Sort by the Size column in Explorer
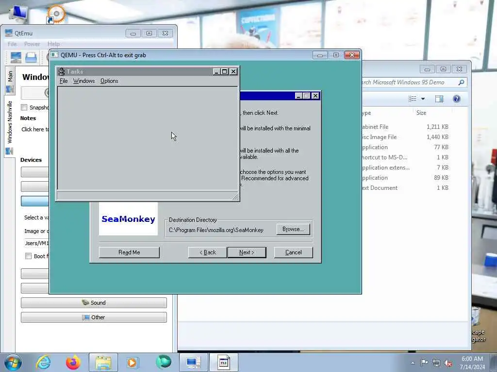This screenshot has width=497, height=372. pos(421,112)
